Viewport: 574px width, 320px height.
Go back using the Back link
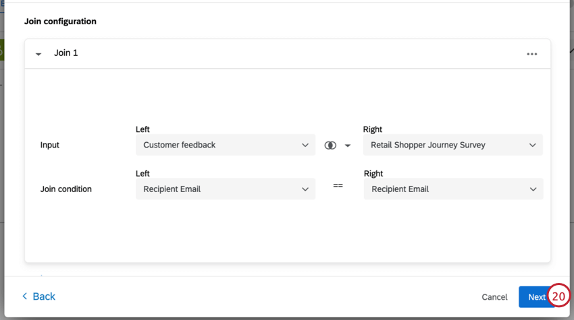[44, 296]
